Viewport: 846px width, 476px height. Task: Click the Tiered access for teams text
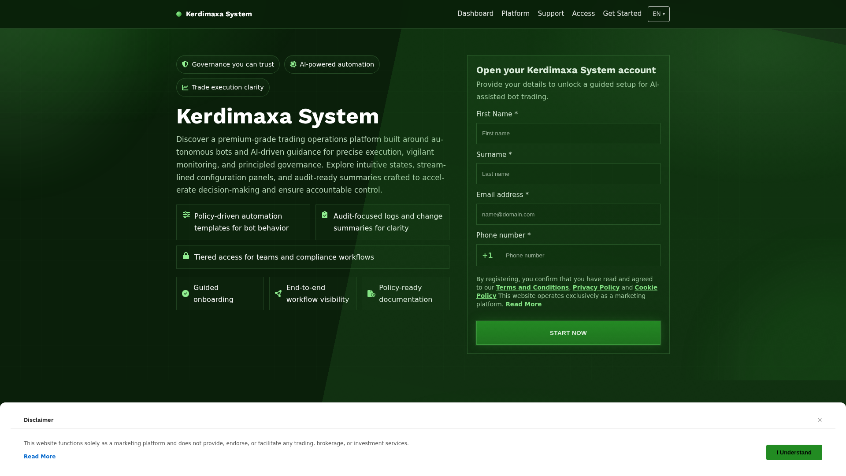pyautogui.click(x=284, y=257)
